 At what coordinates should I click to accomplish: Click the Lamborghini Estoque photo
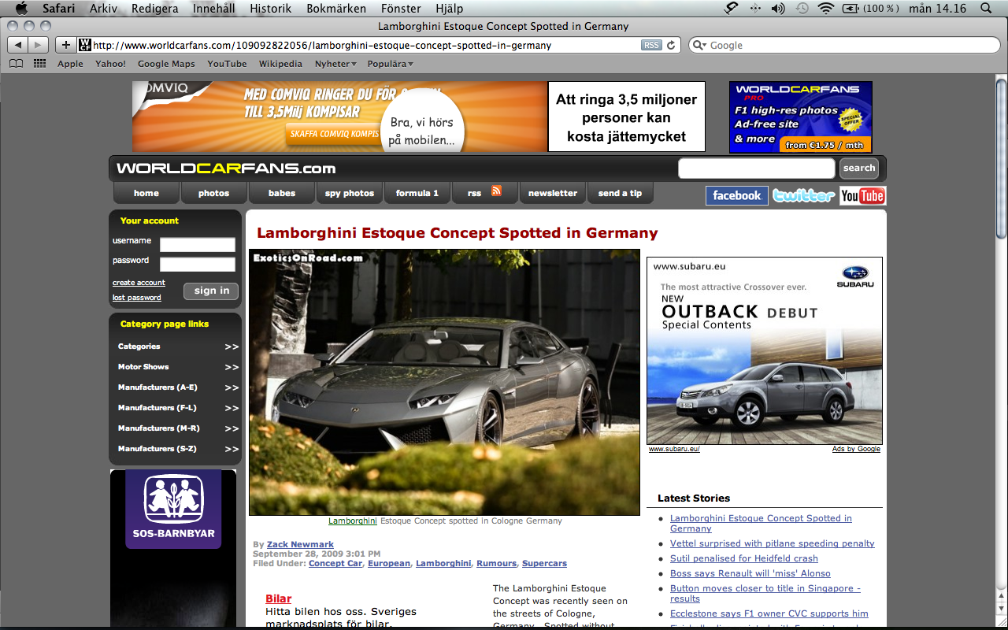coord(444,382)
